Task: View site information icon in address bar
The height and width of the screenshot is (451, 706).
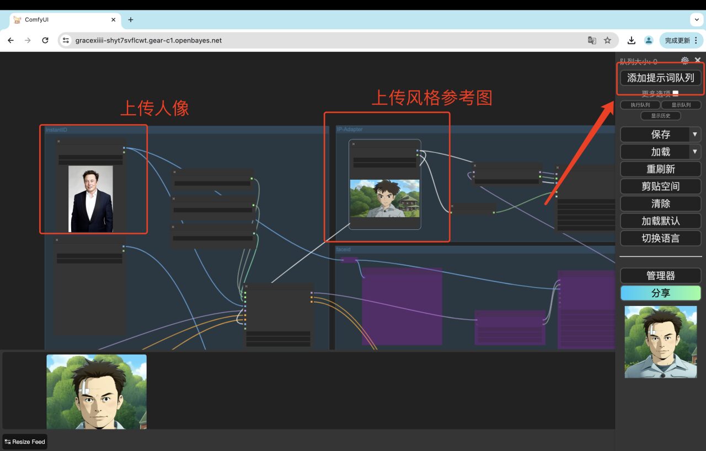Action: pyautogui.click(x=66, y=40)
